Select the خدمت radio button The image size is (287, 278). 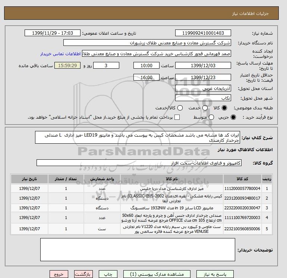pos(205,108)
